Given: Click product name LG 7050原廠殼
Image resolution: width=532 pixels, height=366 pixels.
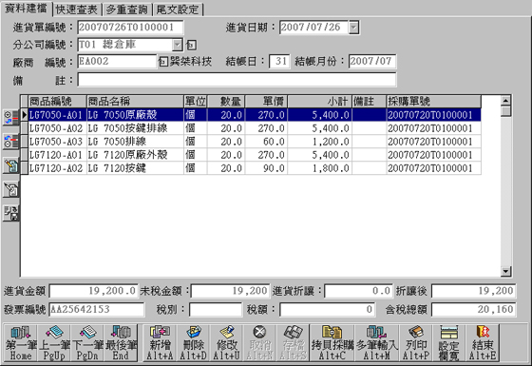Looking at the screenshot, I should coord(123,115).
